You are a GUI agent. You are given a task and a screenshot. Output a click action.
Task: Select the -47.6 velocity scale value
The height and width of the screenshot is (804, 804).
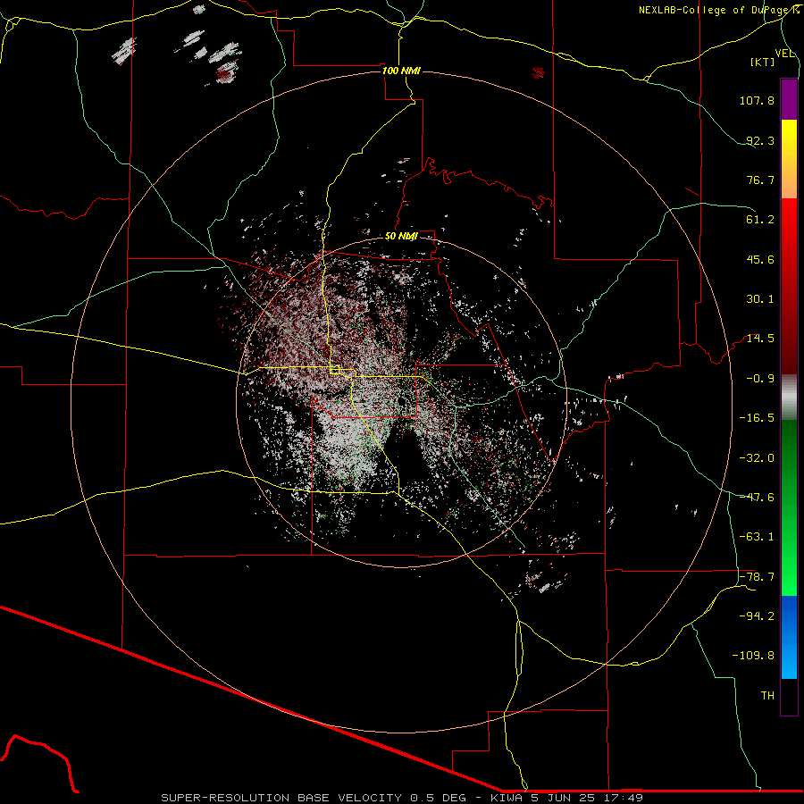pyautogui.click(x=757, y=498)
